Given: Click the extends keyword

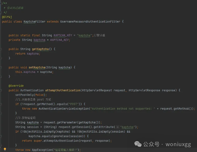Looking at the screenshot, I should [x=53, y=22].
